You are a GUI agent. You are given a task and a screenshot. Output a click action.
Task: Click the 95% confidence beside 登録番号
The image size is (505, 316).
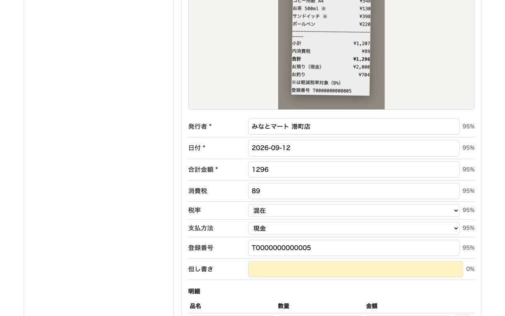coord(469,248)
